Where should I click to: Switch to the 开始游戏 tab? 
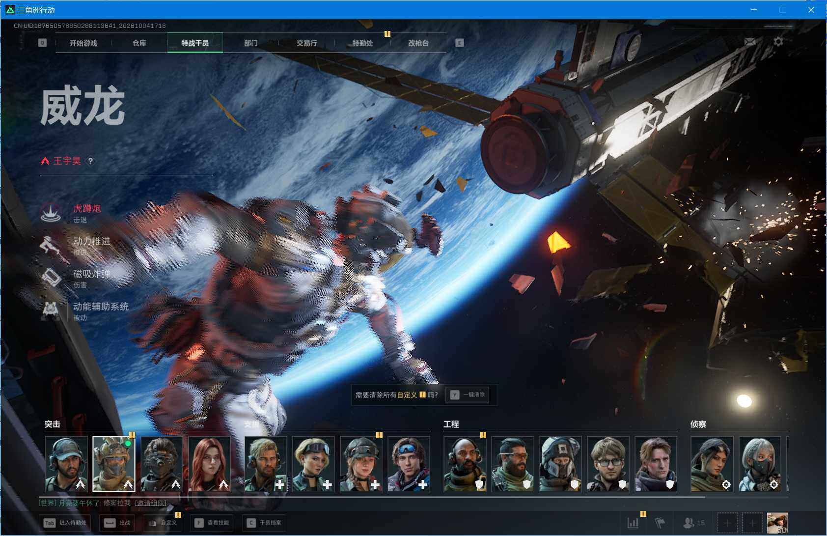click(83, 43)
